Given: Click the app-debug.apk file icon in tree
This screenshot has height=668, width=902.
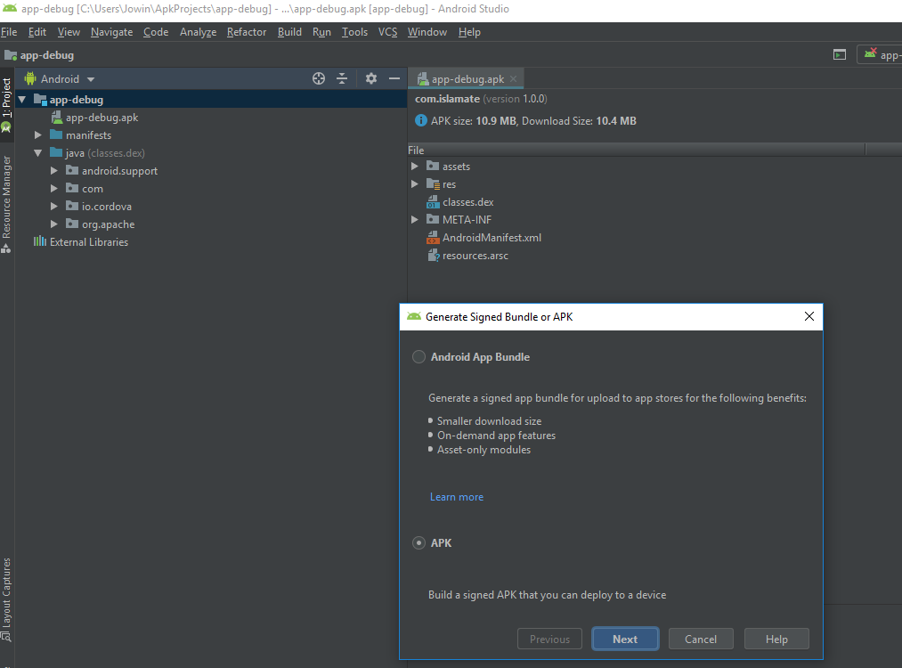Looking at the screenshot, I should click(x=57, y=118).
